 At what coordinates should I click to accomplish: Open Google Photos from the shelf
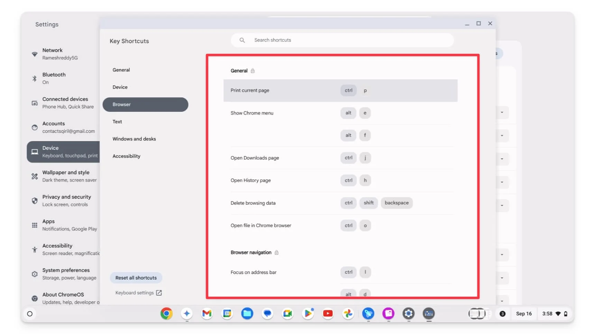coord(348,314)
